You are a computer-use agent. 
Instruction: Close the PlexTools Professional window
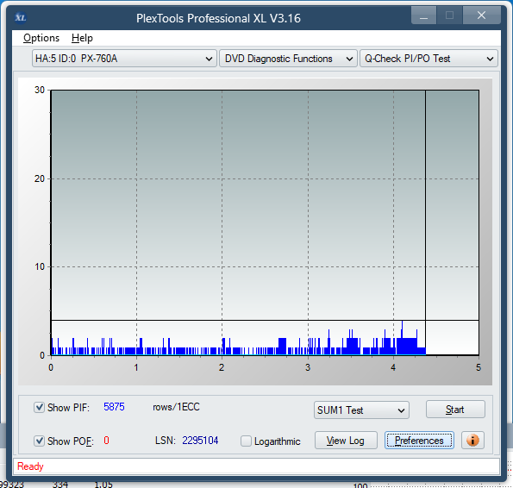pyautogui.click(x=481, y=16)
